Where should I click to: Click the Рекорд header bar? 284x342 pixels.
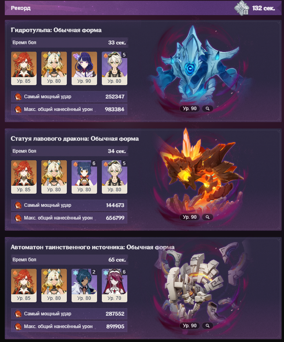(x=143, y=8)
